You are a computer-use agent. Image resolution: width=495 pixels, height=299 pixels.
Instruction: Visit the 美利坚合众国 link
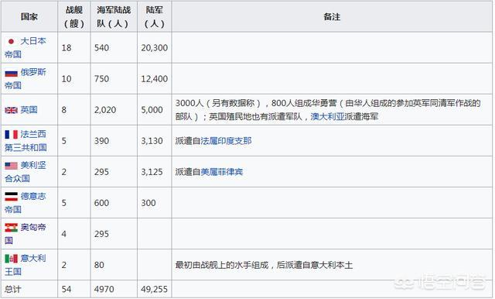pos(26,172)
